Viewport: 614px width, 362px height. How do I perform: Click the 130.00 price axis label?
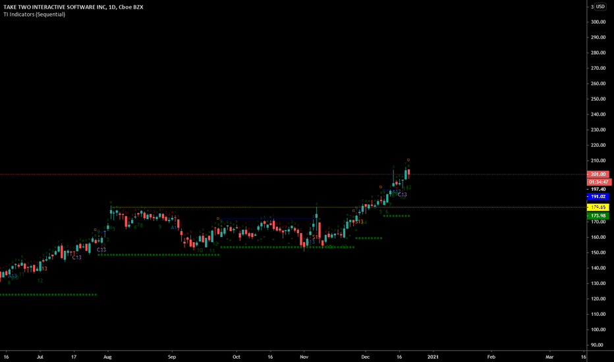click(x=598, y=283)
